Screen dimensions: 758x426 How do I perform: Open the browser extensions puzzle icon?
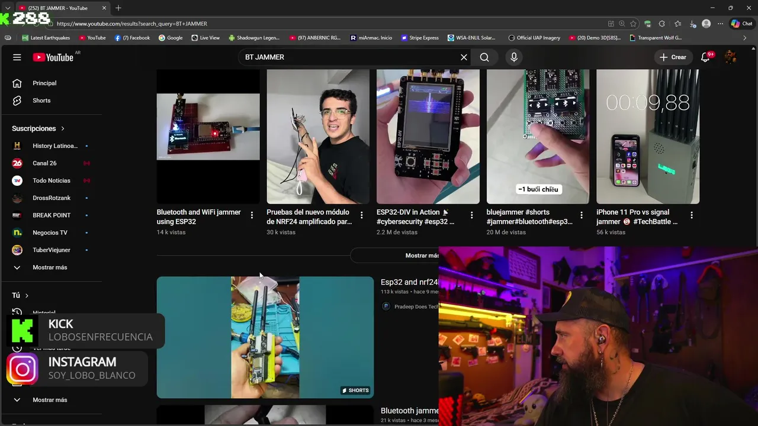pyautogui.click(x=662, y=24)
